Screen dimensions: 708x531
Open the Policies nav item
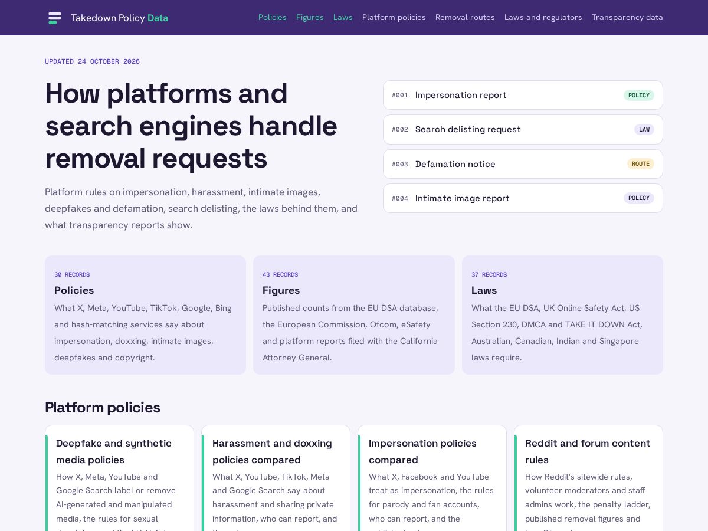(x=273, y=18)
